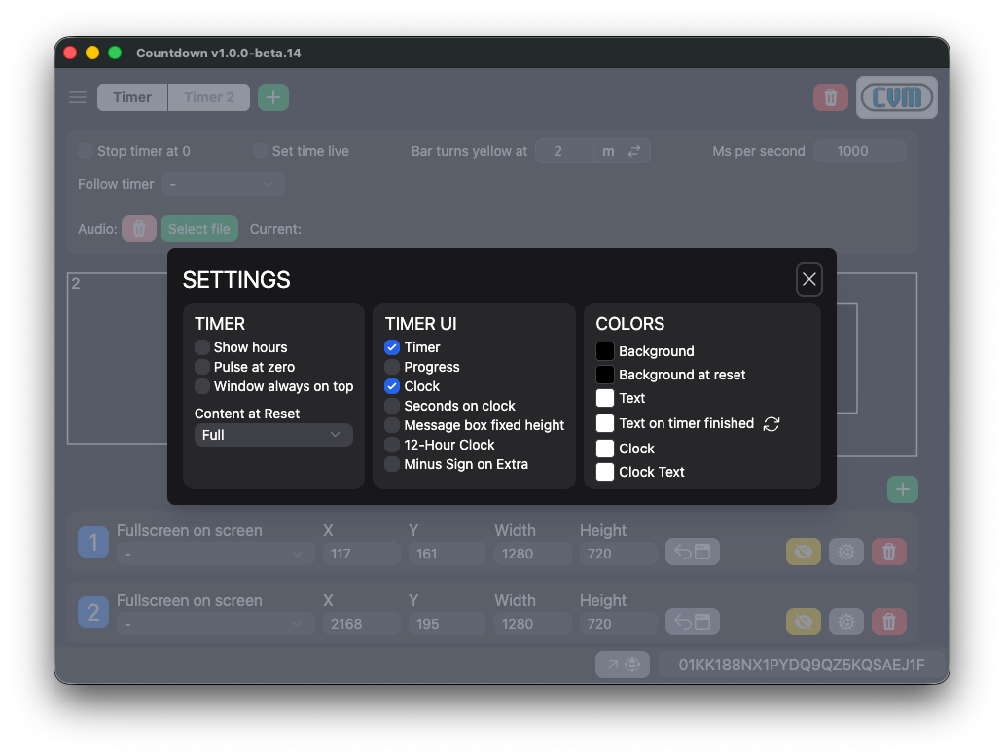Screen dimensions: 1004x756
Task: Uncheck the Clock option in Timer UI
Action: tap(392, 386)
